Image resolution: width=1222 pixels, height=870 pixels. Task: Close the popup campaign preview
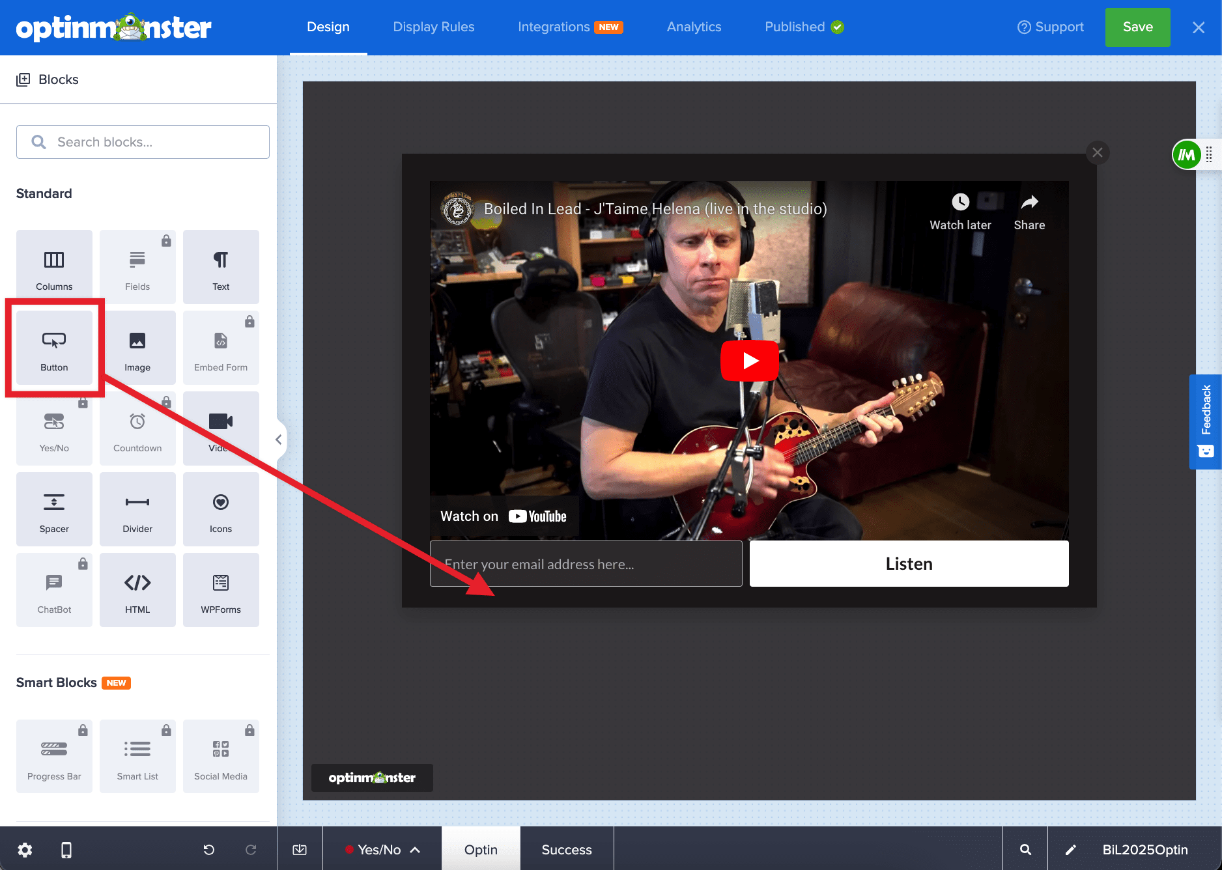click(1098, 152)
